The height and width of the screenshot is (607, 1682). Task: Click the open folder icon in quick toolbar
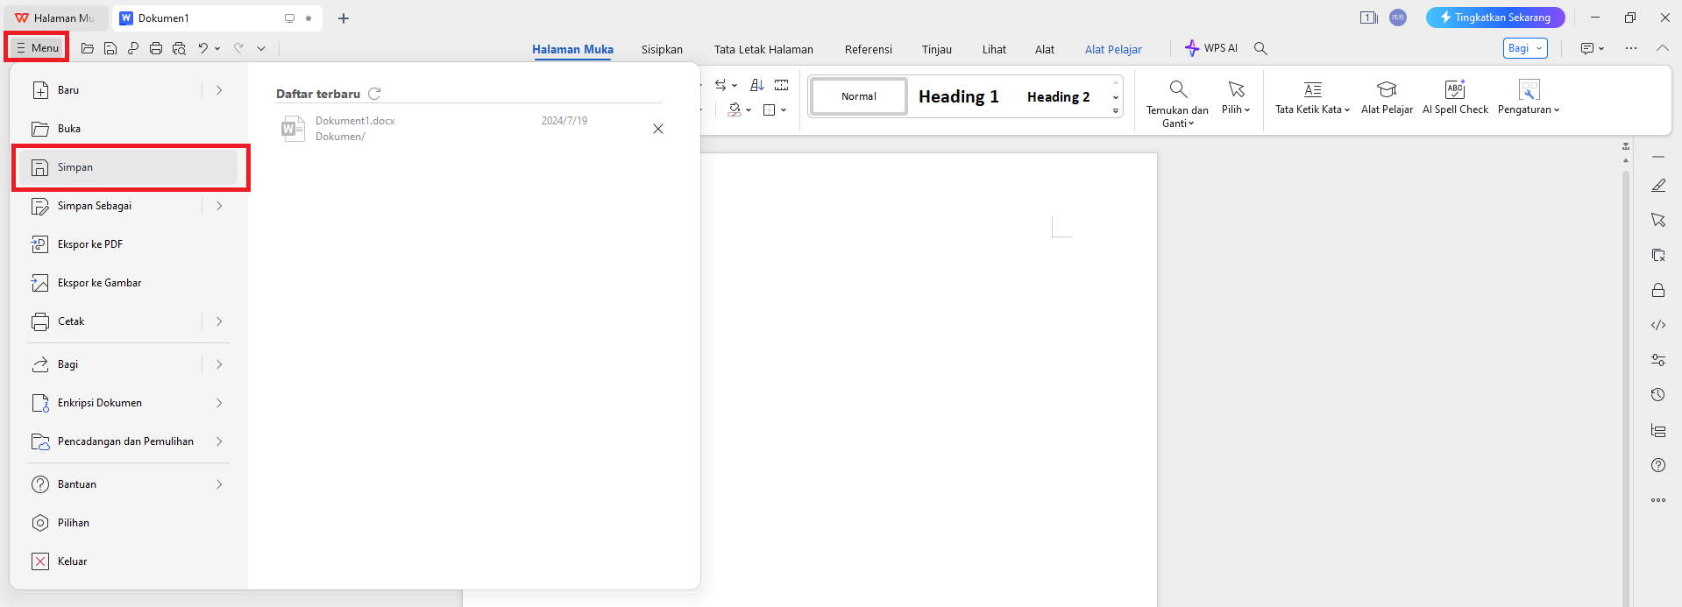pyautogui.click(x=88, y=48)
